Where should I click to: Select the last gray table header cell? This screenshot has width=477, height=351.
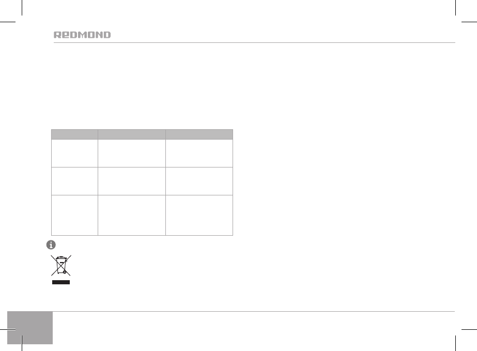tap(199, 134)
